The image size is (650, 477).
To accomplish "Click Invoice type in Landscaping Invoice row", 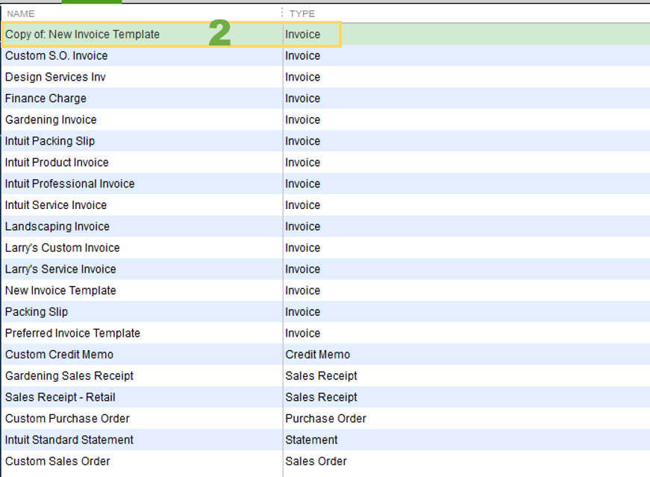I will click(303, 226).
